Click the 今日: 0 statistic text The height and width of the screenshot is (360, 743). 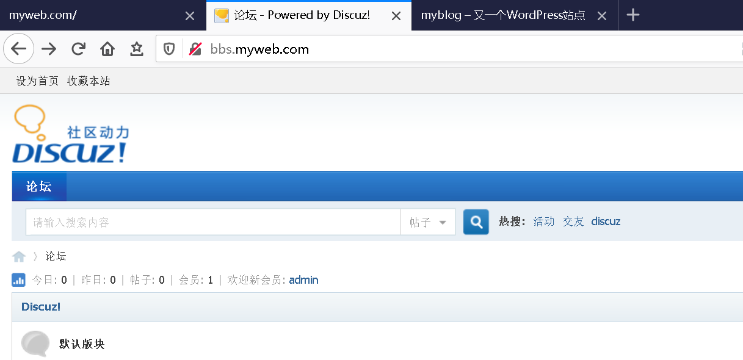(x=49, y=280)
